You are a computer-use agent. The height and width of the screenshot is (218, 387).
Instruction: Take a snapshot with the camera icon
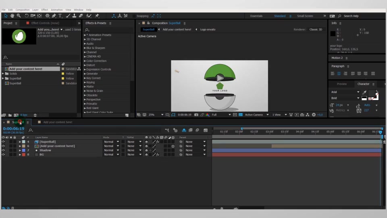(196, 115)
